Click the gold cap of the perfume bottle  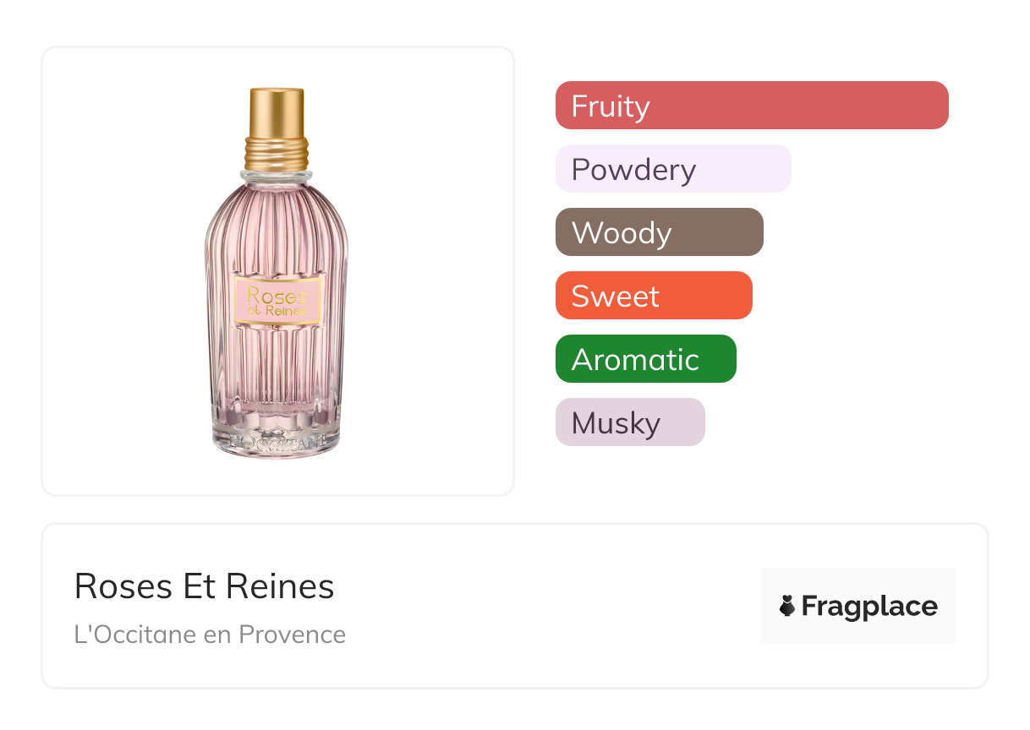(x=277, y=110)
